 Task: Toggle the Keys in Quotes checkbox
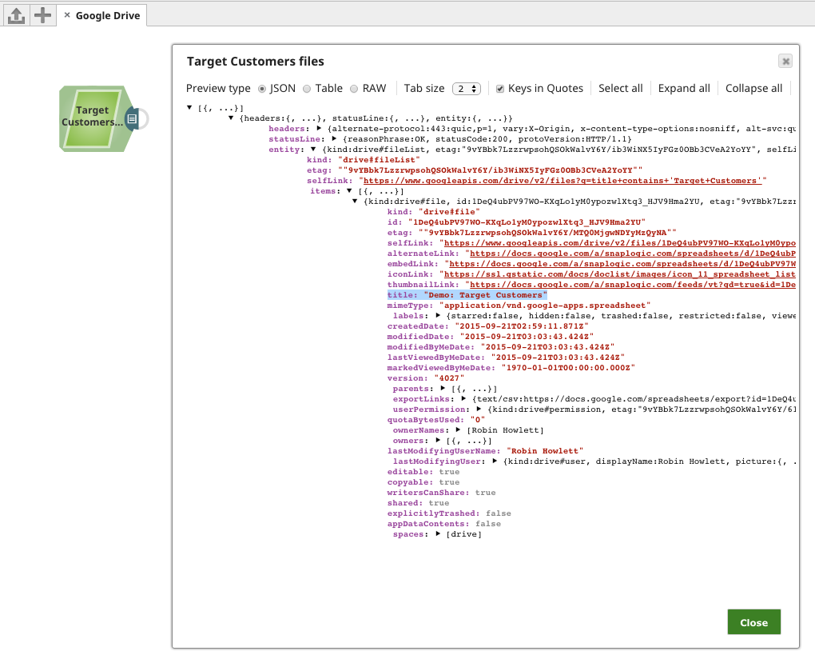(x=500, y=89)
